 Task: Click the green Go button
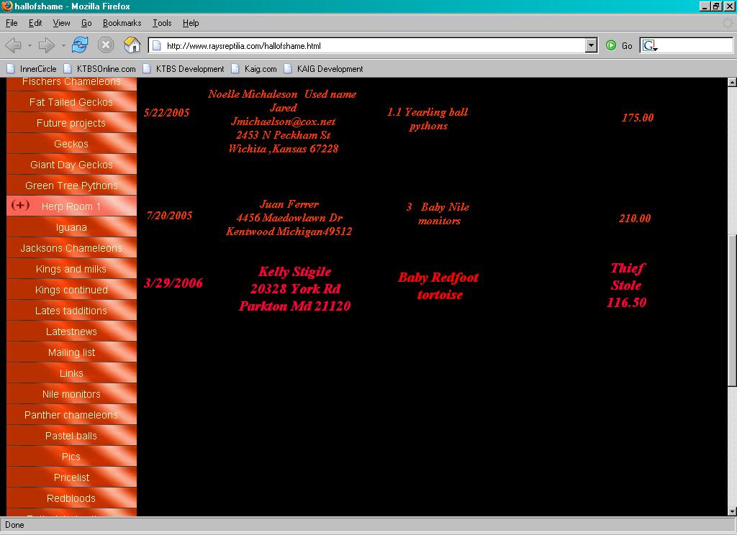(618, 45)
